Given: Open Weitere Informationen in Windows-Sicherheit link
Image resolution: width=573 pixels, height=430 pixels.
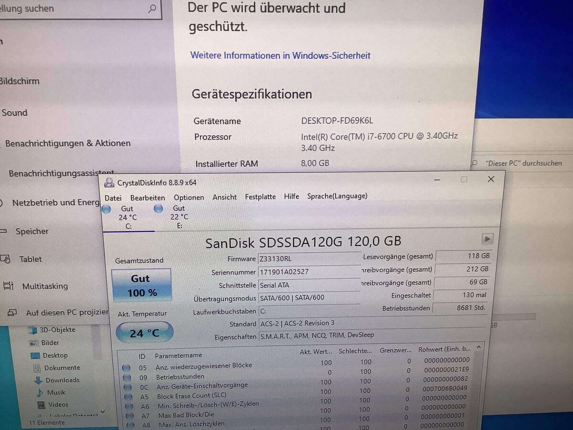Looking at the screenshot, I should click(x=280, y=55).
